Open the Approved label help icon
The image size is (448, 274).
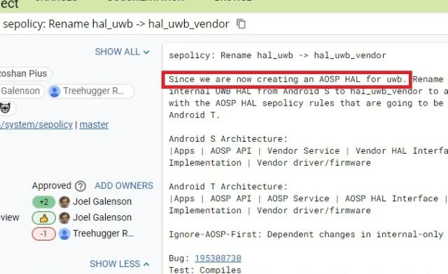coord(80,186)
